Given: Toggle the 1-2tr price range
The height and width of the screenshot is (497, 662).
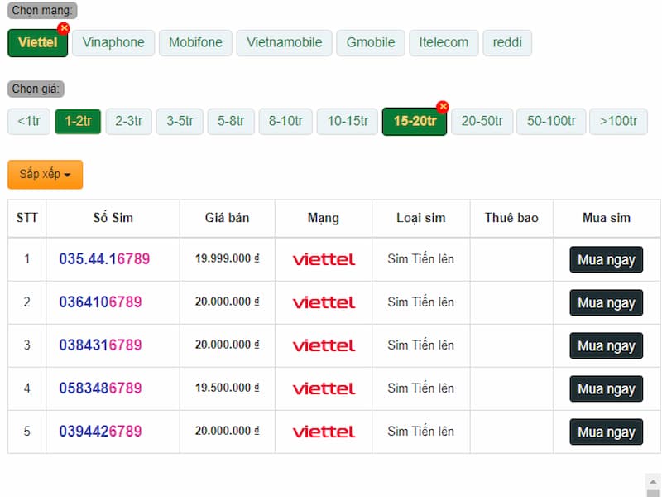Looking at the screenshot, I should click(78, 122).
